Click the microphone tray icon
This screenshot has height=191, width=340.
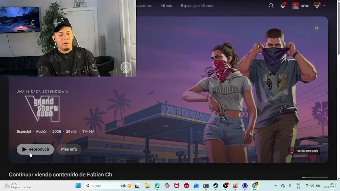tap(290, 186)
